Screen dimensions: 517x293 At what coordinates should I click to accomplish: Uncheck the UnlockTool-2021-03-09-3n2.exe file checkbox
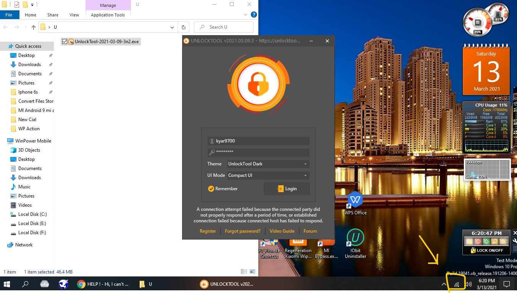pyautogui.click(x=65, y=41)
